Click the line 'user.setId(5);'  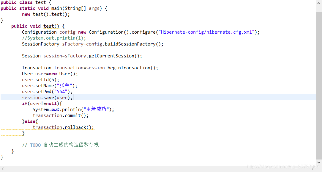(40, 80)
